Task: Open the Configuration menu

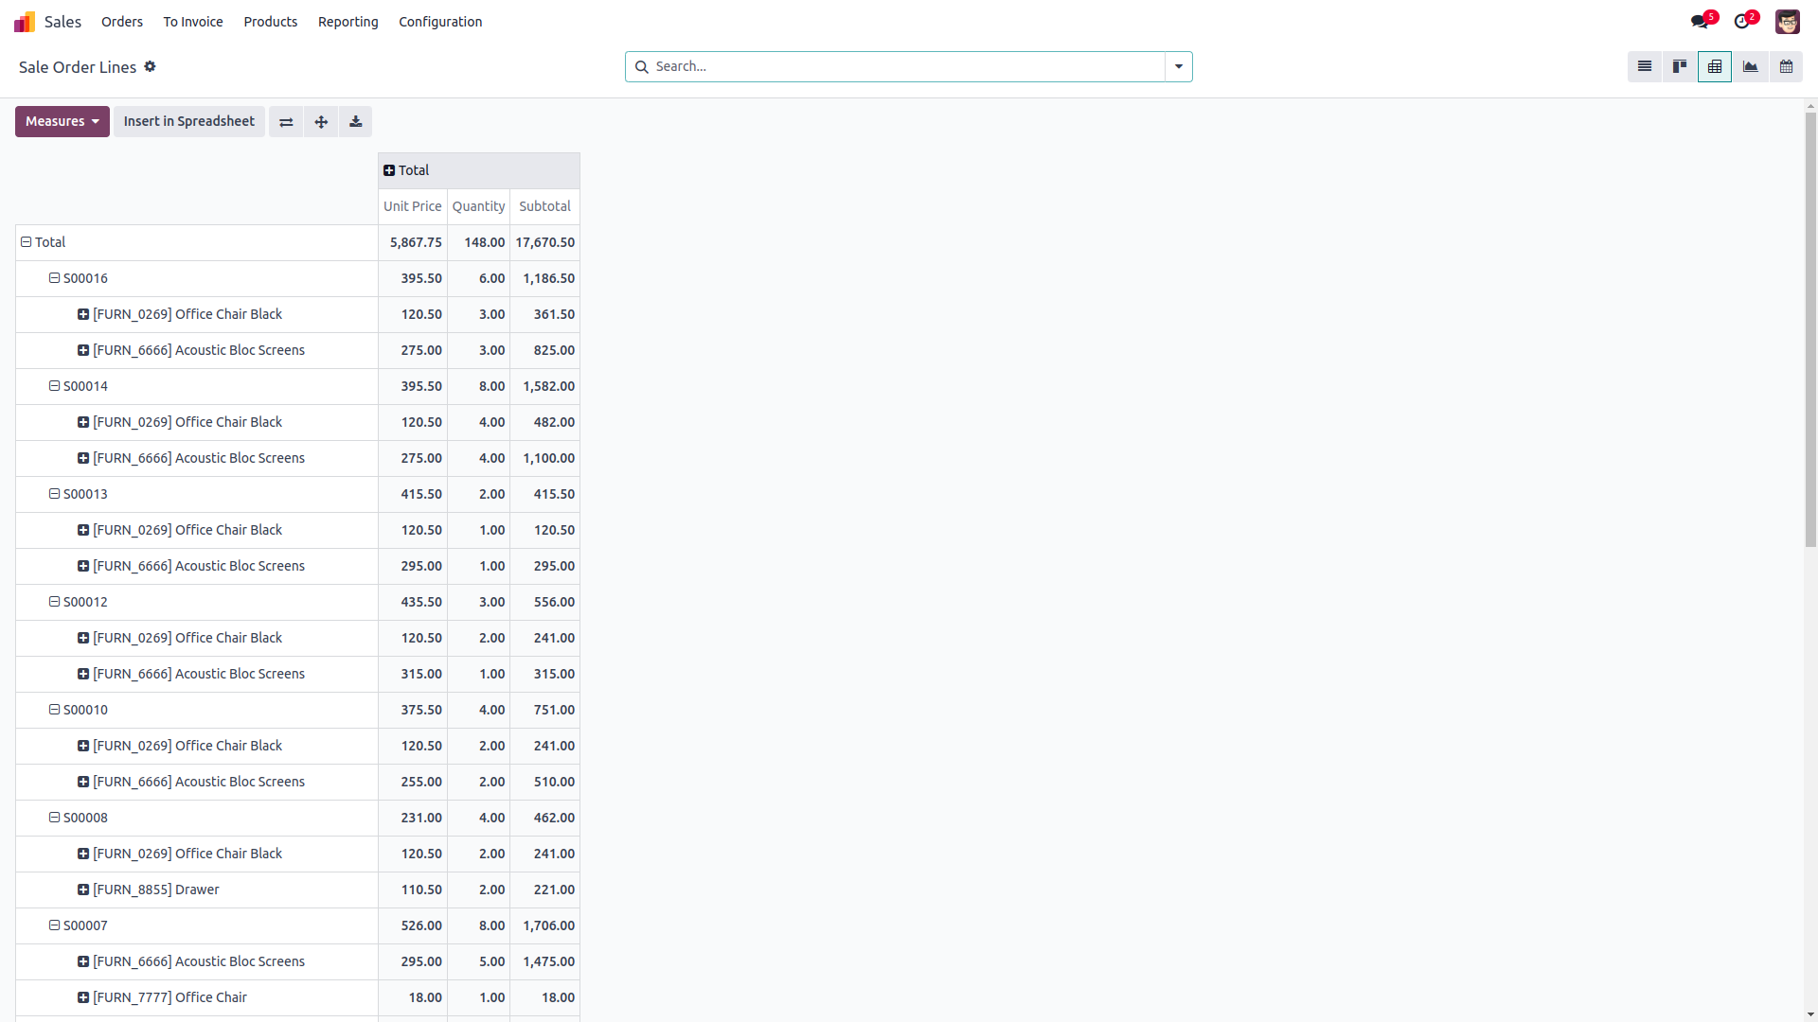Action: 440,22
